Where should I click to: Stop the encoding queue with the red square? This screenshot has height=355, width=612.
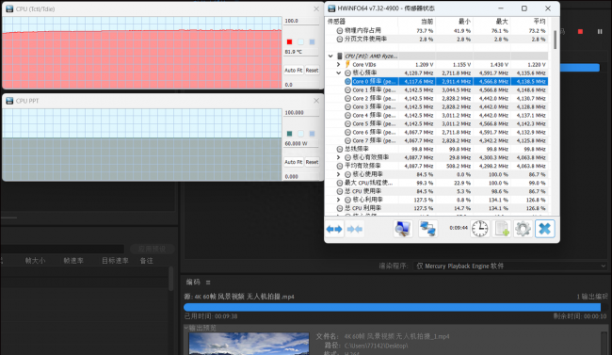pyautogui.click(x=580, y=31)
